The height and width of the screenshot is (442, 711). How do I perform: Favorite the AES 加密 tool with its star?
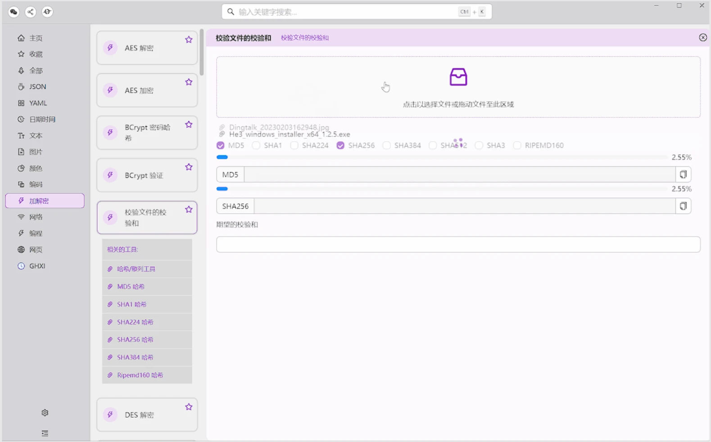189,82
